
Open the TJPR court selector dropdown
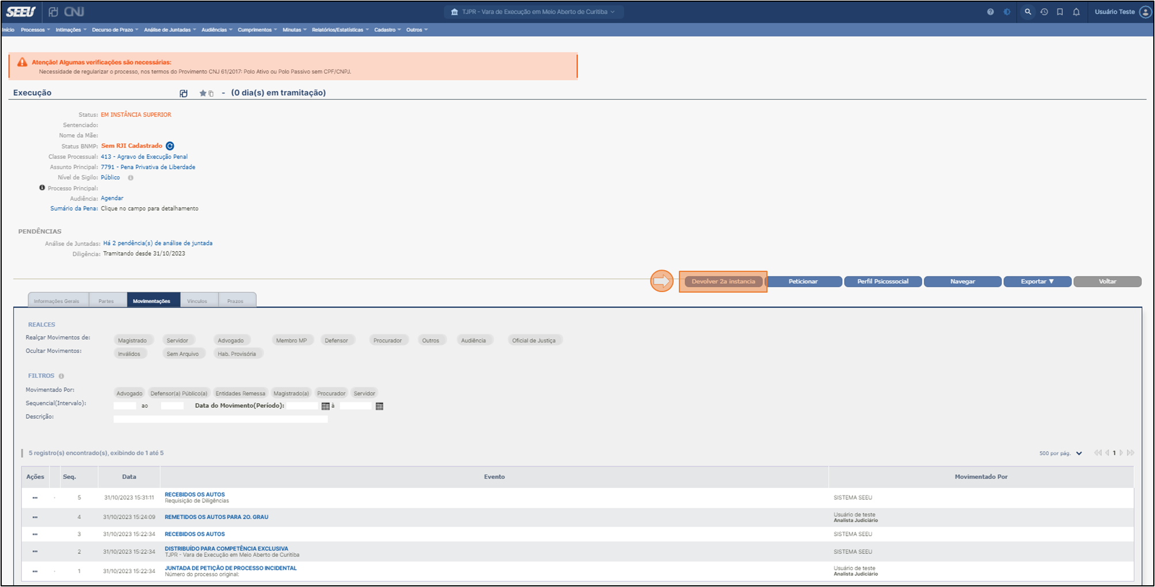534,12
